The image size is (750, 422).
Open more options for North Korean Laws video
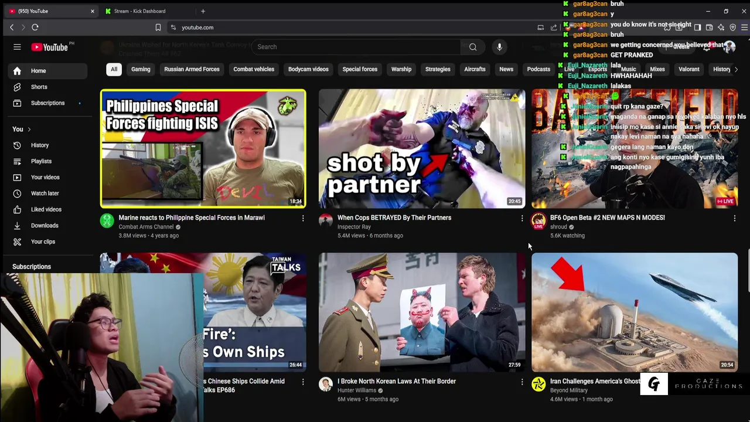(522, 382)
